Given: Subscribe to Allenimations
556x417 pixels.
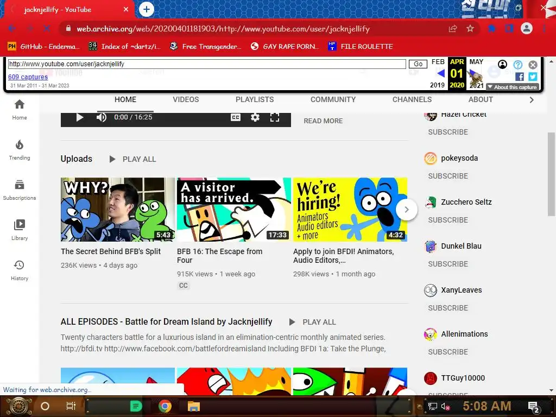Looking at the screenshot, I should [x=448, y=352].
